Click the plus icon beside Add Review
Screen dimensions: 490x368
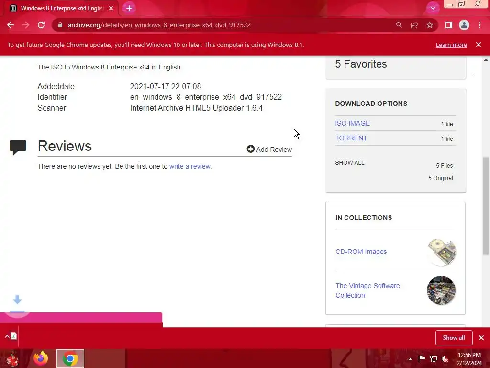pyautogui.click(x=250, y=149)
